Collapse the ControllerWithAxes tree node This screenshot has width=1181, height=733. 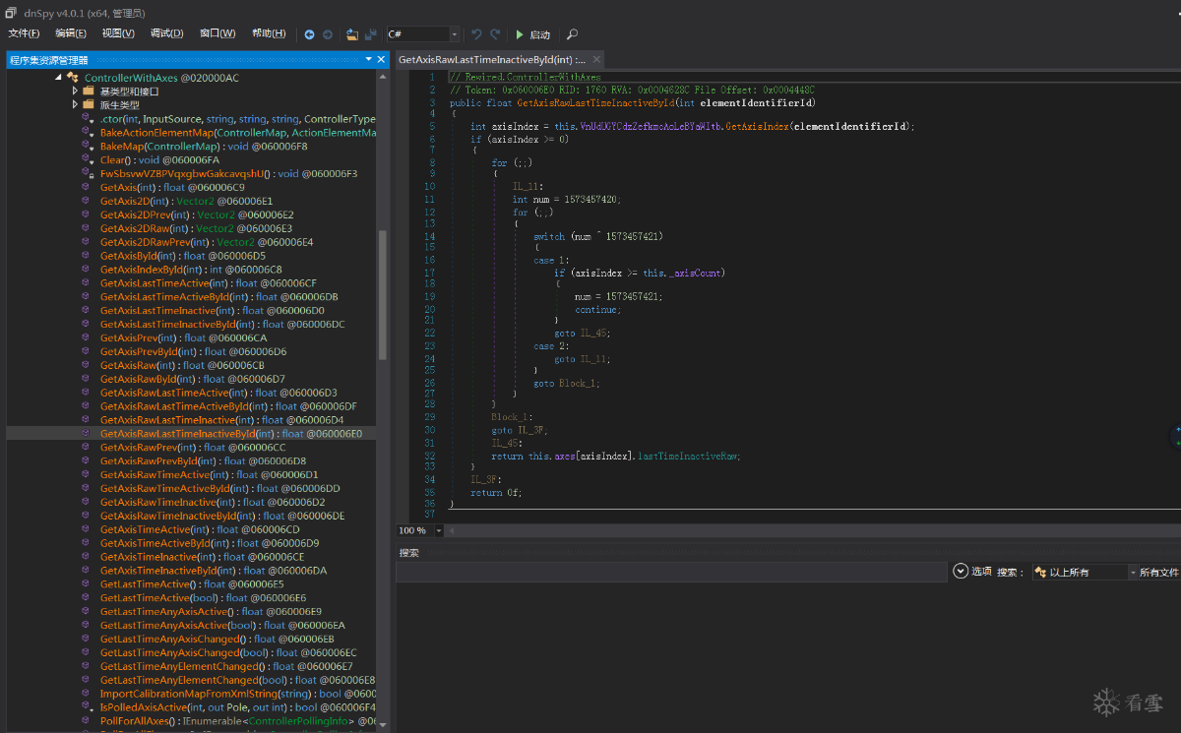coord(58,77)
